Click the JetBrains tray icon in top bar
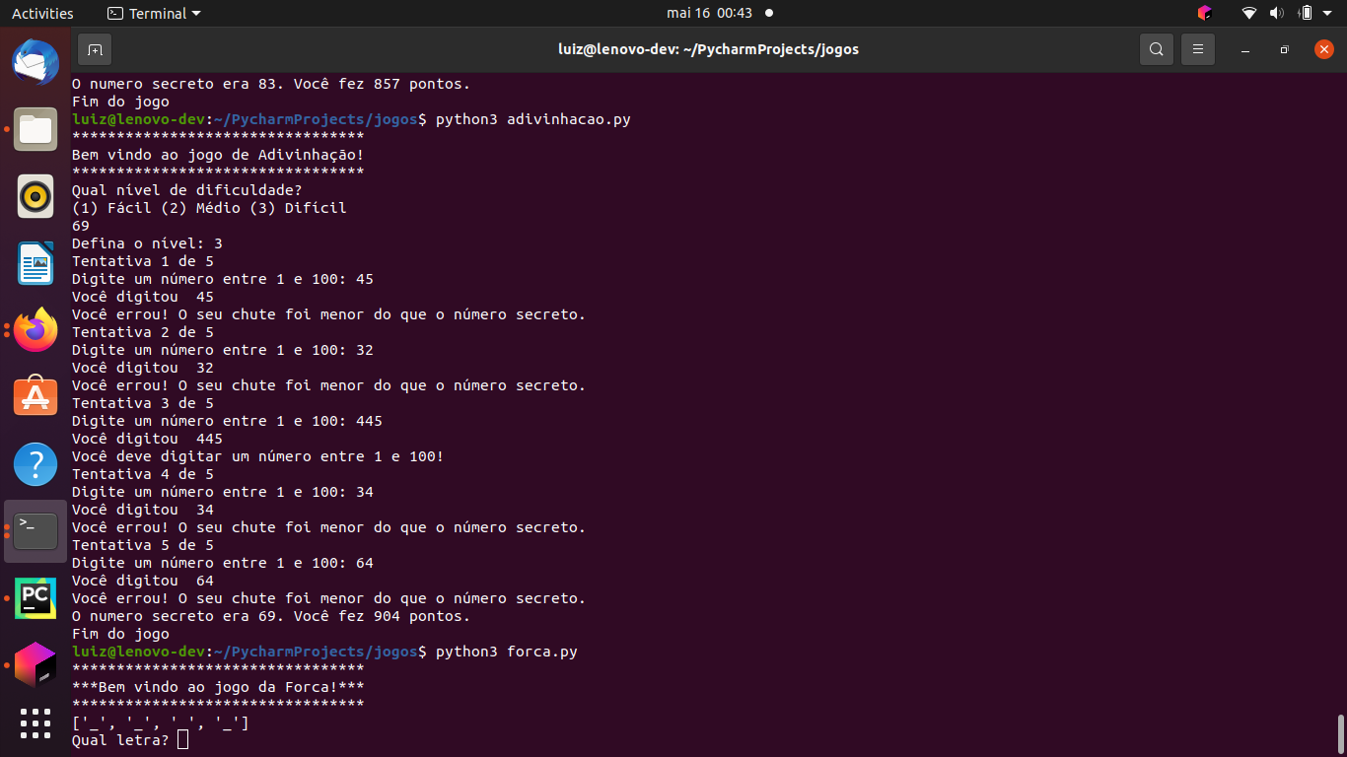 pos(1204,13)
